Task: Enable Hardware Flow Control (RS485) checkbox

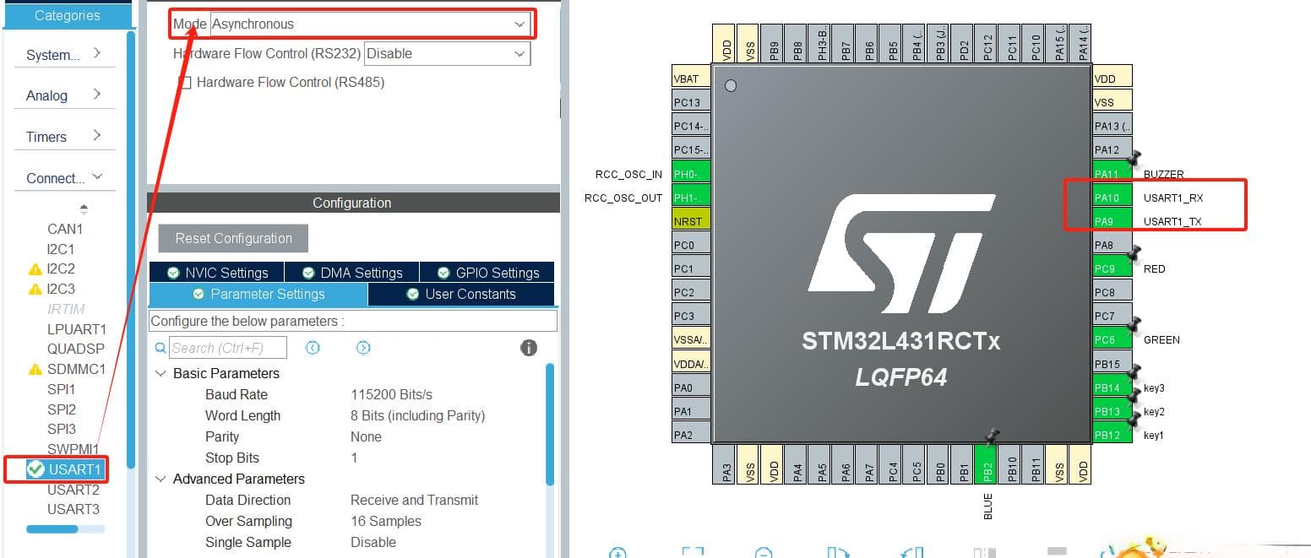Action: coord(185,83)
